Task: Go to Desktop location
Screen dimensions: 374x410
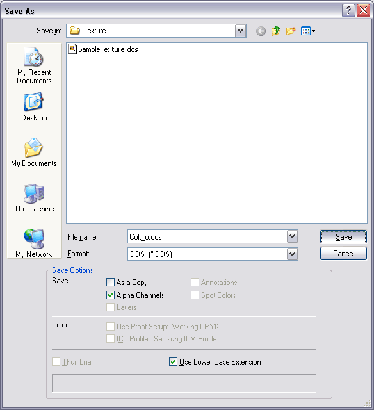Action: point(34,107)
